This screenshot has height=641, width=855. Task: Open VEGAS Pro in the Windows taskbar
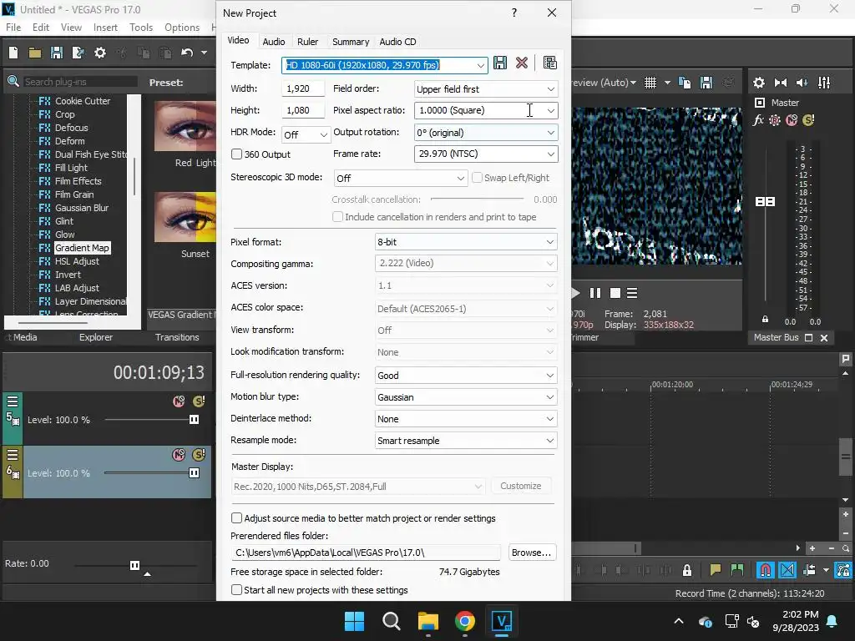(501, 621)
